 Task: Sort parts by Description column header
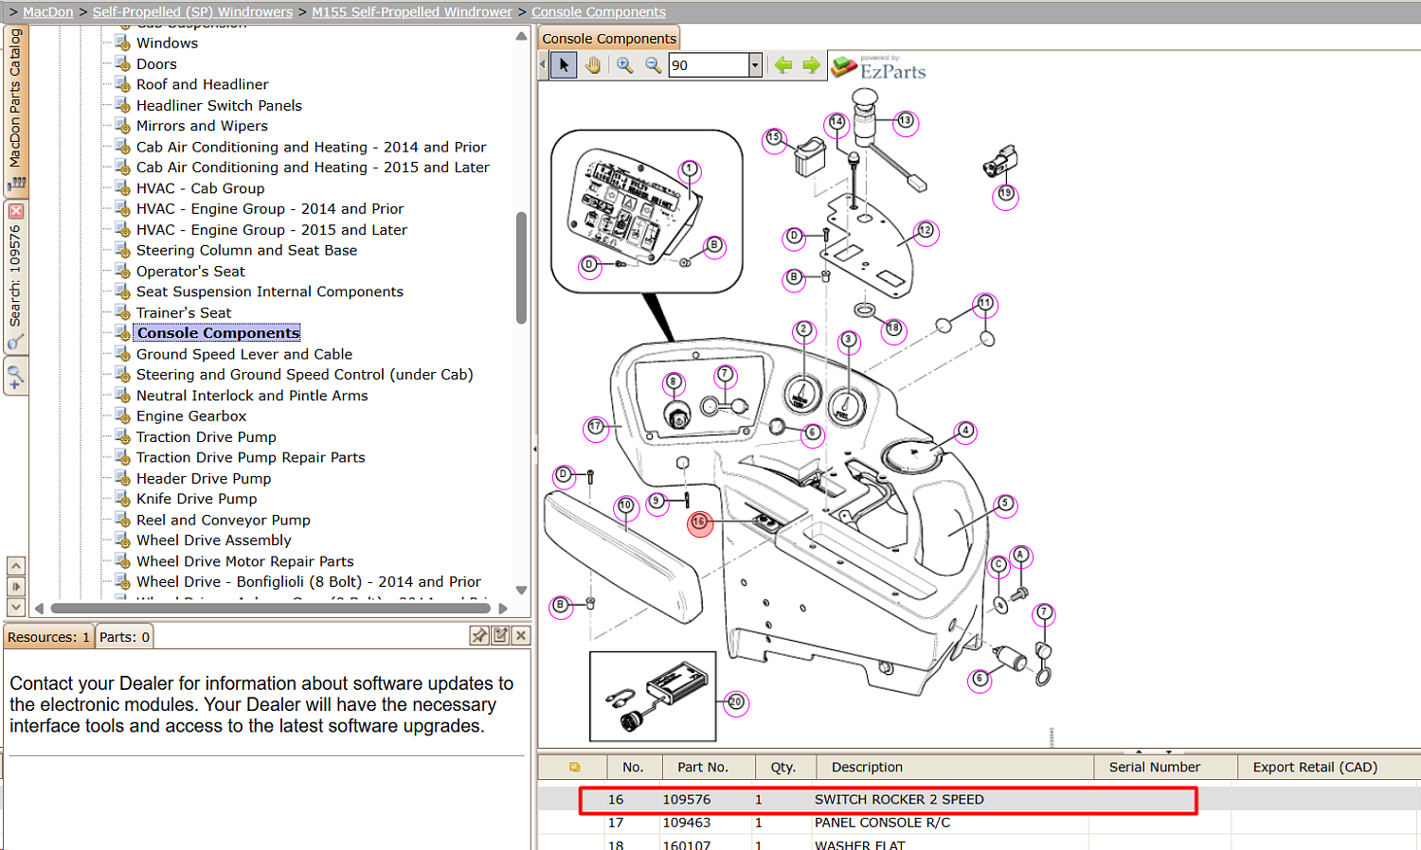955,768
